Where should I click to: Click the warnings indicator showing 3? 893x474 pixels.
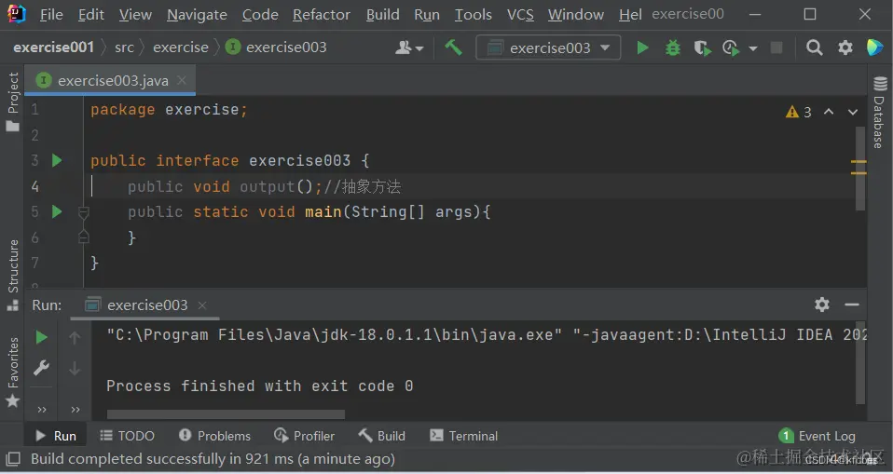[x=799, y=112]
